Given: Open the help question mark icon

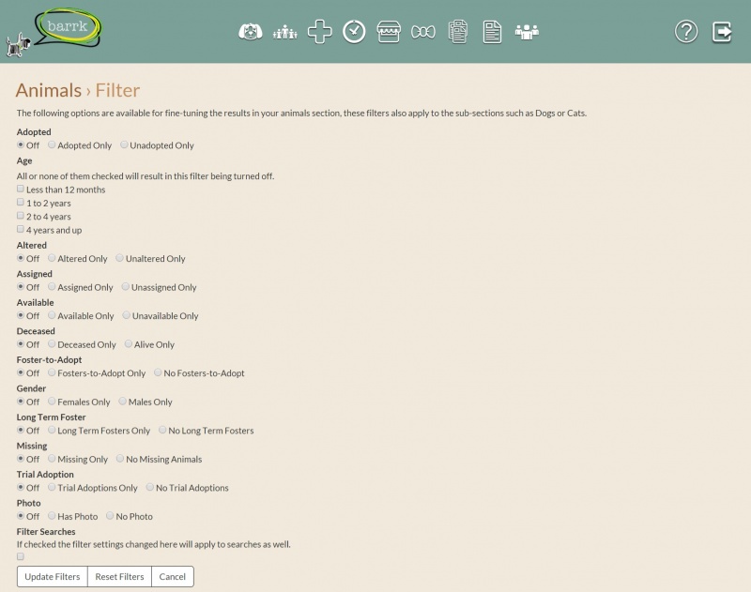Looking at the screenshot, I should click(686, 32).
